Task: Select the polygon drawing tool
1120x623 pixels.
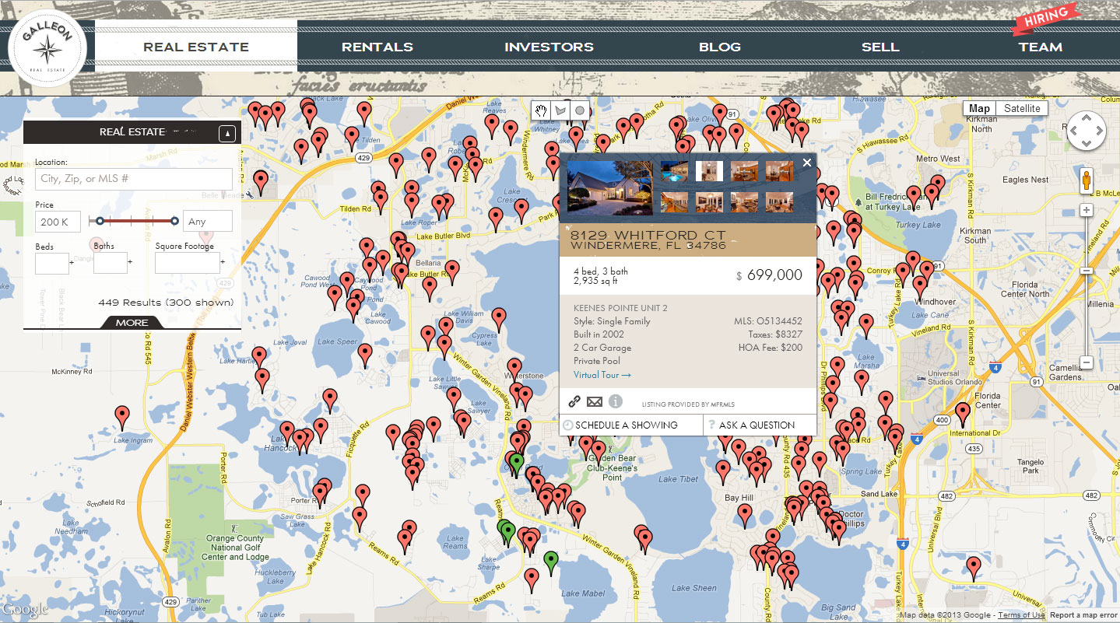Action: click(560, 110)
